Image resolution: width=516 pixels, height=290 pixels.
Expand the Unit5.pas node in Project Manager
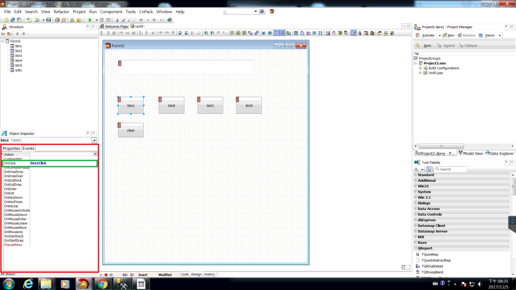click(420, 73)
